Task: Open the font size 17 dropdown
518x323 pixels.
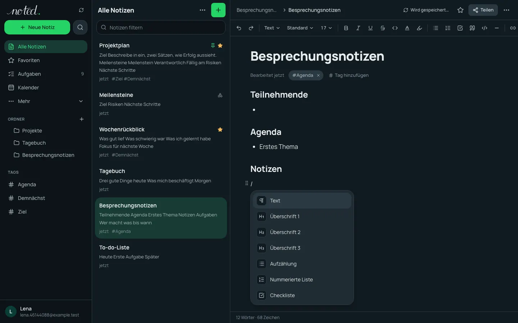Action: click(326, 28)
